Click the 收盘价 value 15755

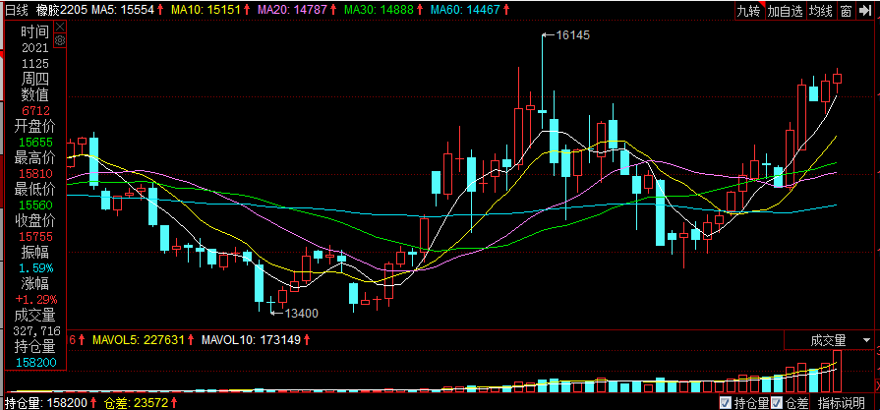35,236
